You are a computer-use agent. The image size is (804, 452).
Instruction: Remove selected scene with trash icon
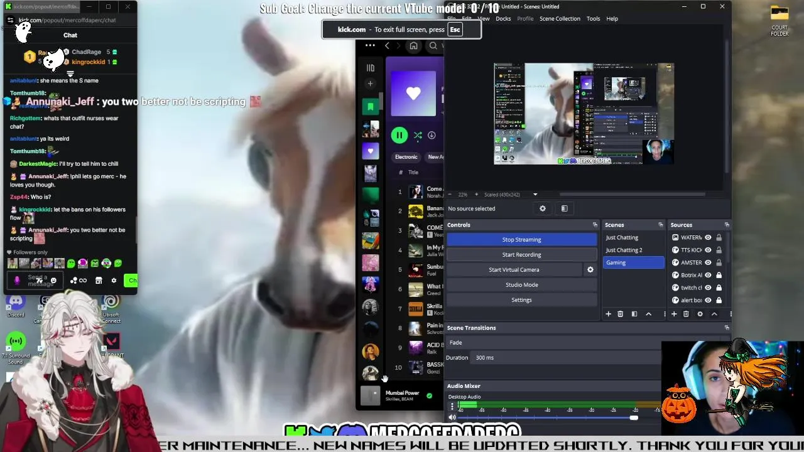620,314
